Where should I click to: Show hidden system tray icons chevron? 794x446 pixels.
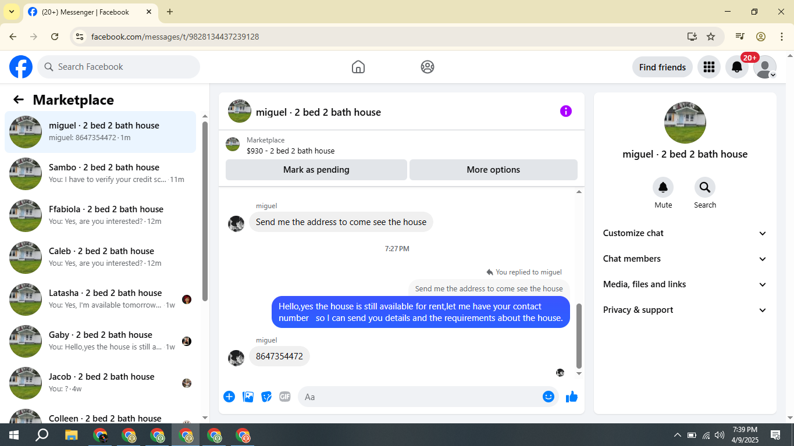[677, 435]
